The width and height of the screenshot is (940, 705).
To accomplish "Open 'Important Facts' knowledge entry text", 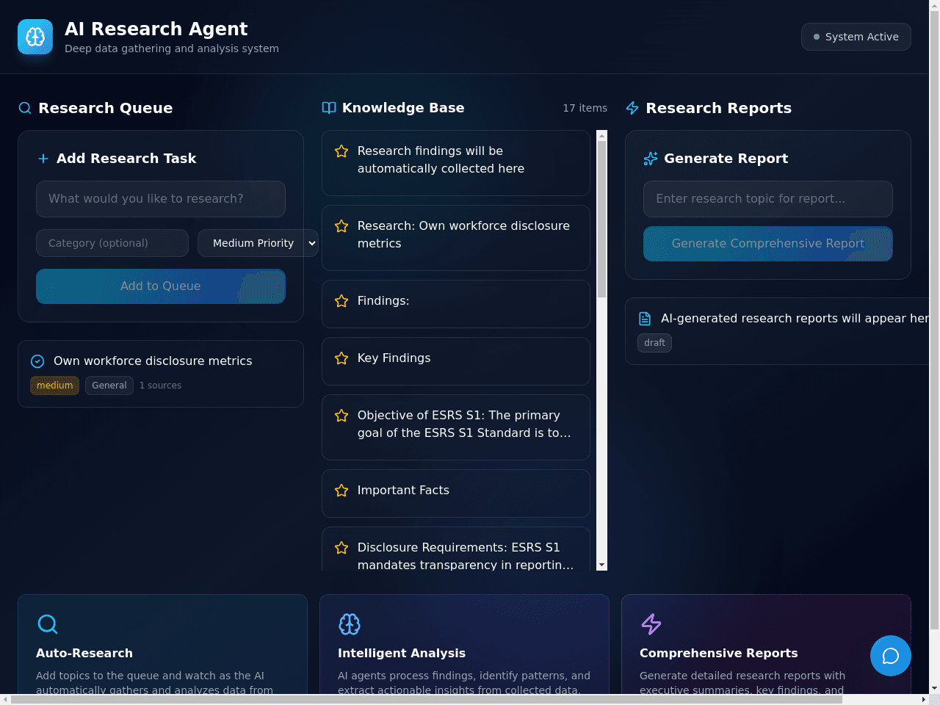I will (x=403, y=491).
